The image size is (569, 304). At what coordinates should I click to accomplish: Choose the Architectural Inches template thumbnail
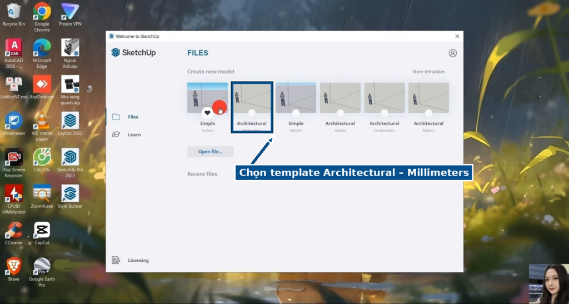340,98
